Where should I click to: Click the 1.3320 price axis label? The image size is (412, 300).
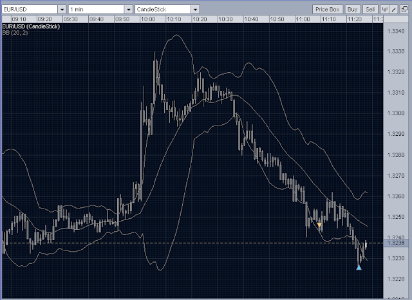(396, 72)
